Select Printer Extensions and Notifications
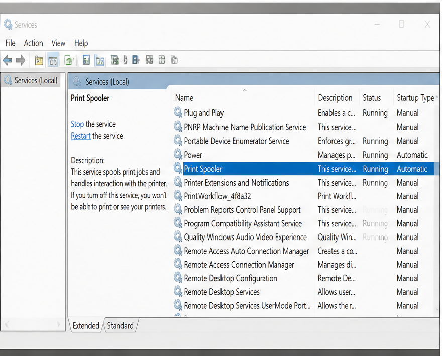 click(x=237, y=183)
